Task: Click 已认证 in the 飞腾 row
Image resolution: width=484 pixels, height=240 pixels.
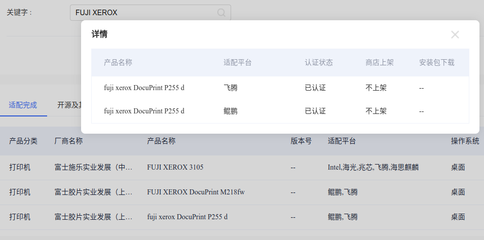Action: click(x=315, y=88)
